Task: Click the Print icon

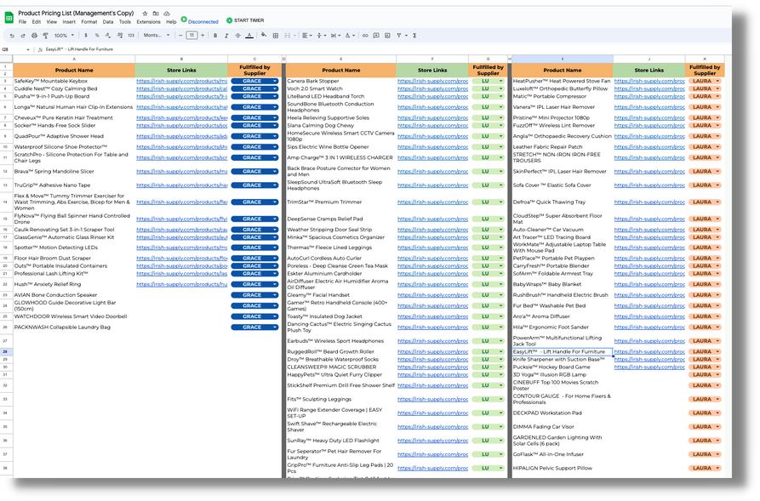Action: pos(35,36)
